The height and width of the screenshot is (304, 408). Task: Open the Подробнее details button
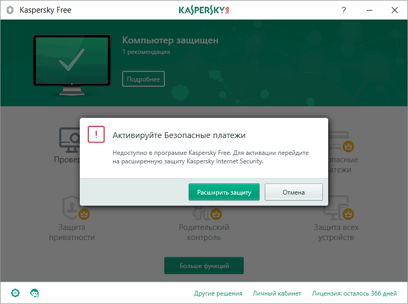(143, 79)
